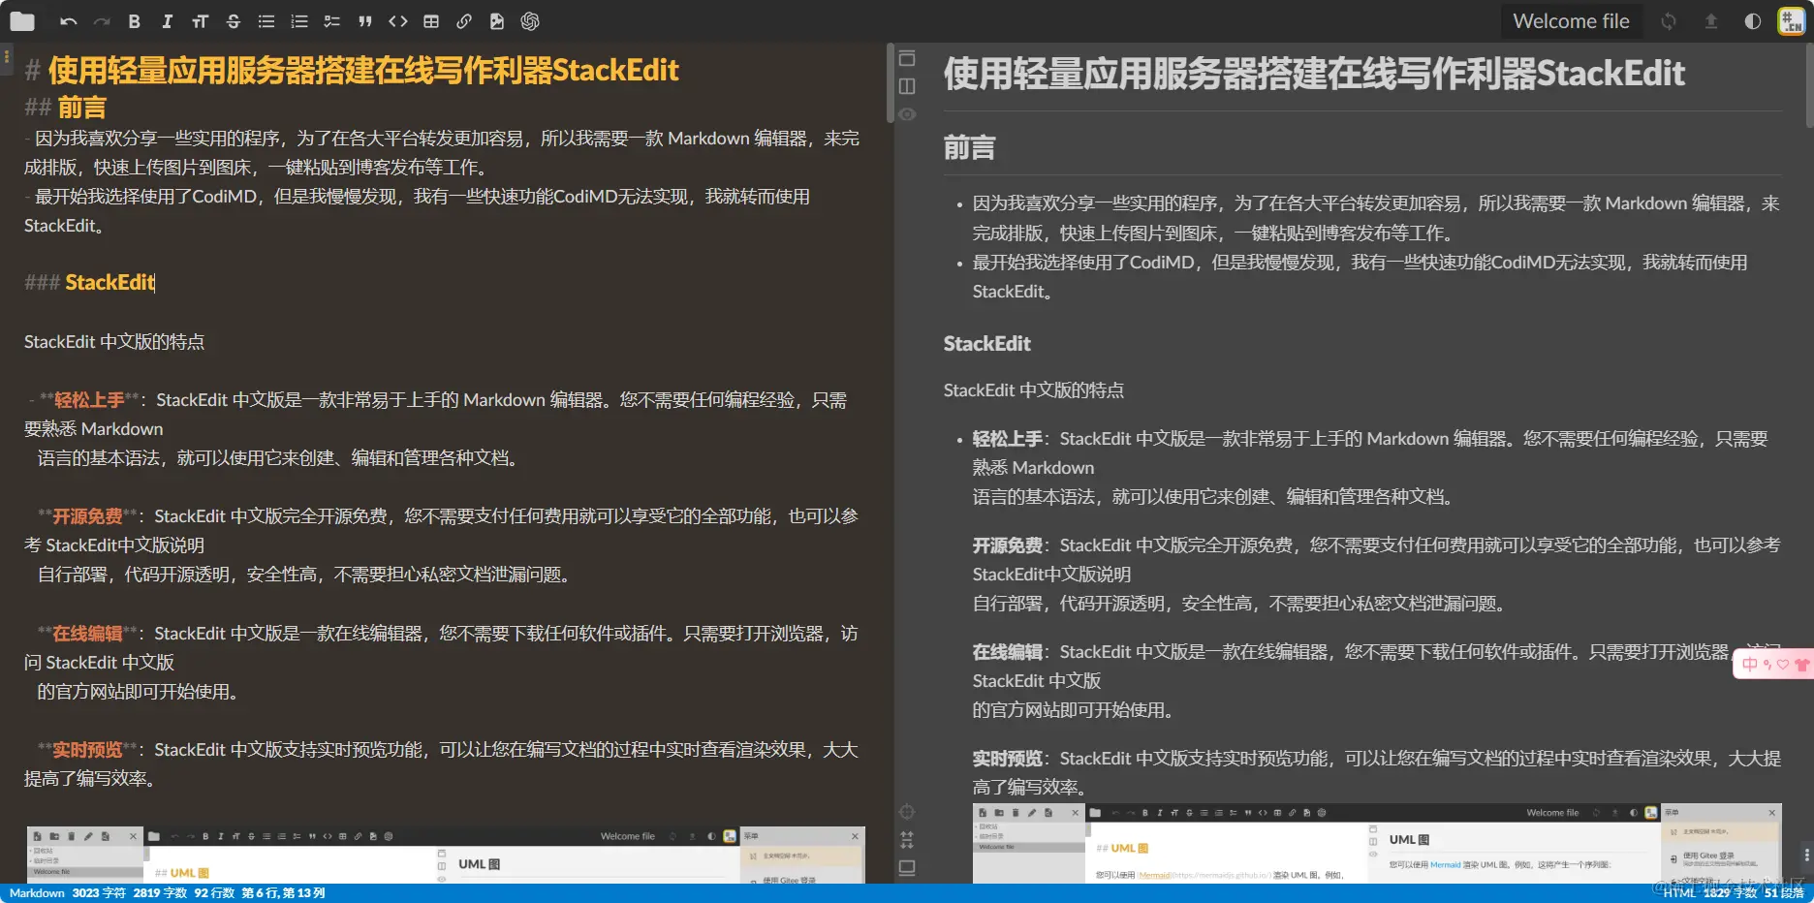Open the file explorer folder icon
This screenshot has height=903, width=1814.
(x=21, y=21)
